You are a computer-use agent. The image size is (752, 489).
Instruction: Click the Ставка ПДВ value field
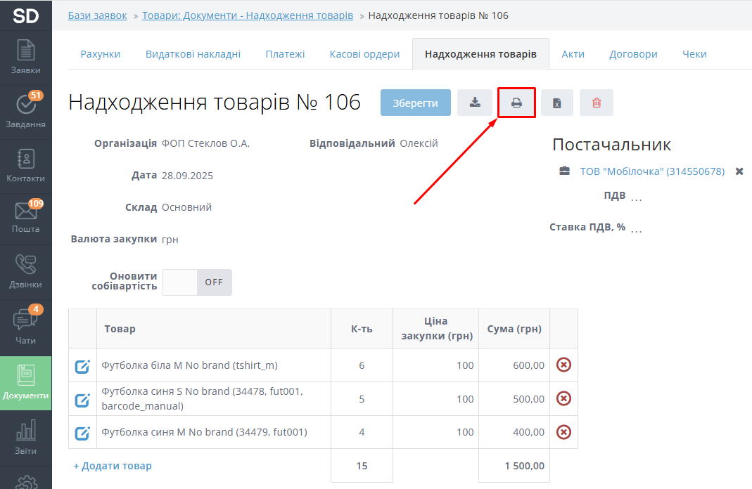(637, 228)
